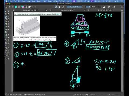Select the Smart Patch tool
This screenshot has height=96, width=129.
pos(8,37)
